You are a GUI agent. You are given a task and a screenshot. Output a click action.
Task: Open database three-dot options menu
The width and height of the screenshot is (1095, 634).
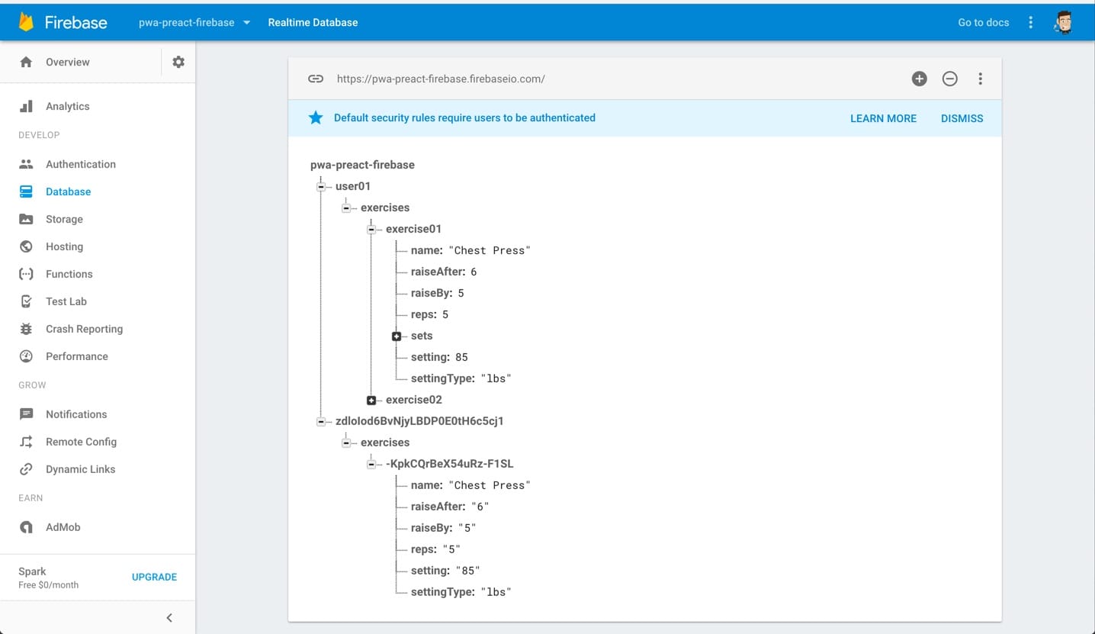pos(981,79)
